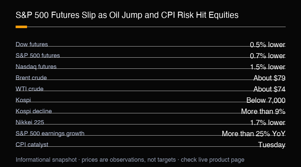Viewport: 301px width, 167px height.
Task: Select the Tuesday value
Action: (x=272, y=144)
